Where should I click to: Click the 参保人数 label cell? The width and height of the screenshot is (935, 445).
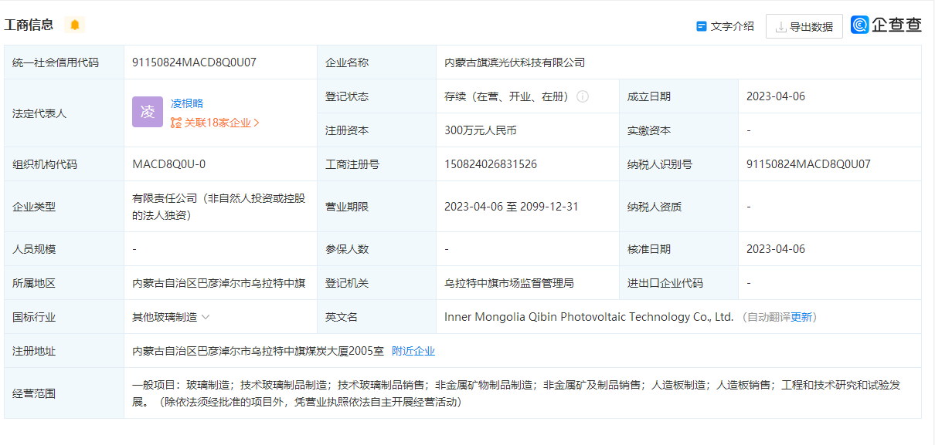(376, 249)
